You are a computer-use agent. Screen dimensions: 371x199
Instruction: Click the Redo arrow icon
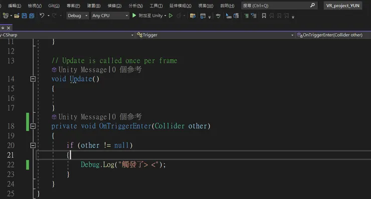tap(55, 15)
